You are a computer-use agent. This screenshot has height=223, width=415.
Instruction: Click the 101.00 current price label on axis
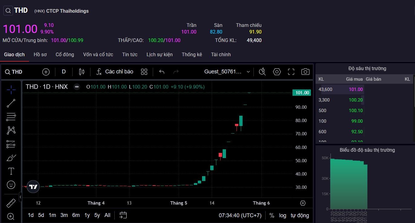(302, 93)
